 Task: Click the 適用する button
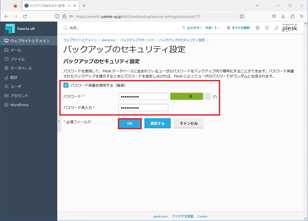(158, 123)
